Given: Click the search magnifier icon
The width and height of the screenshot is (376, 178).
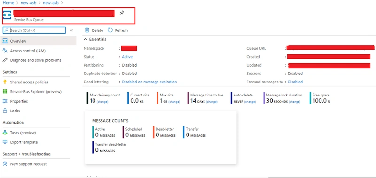Looking at the screenshot, I should coord(7,30).
